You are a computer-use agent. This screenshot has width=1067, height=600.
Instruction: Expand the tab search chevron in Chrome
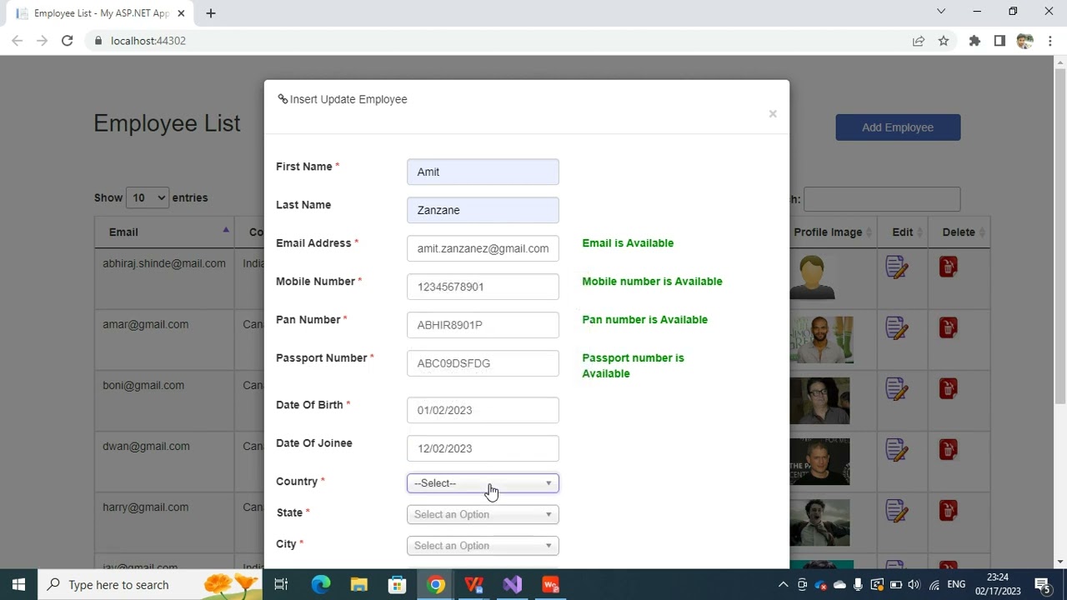(x=941, y=12)
